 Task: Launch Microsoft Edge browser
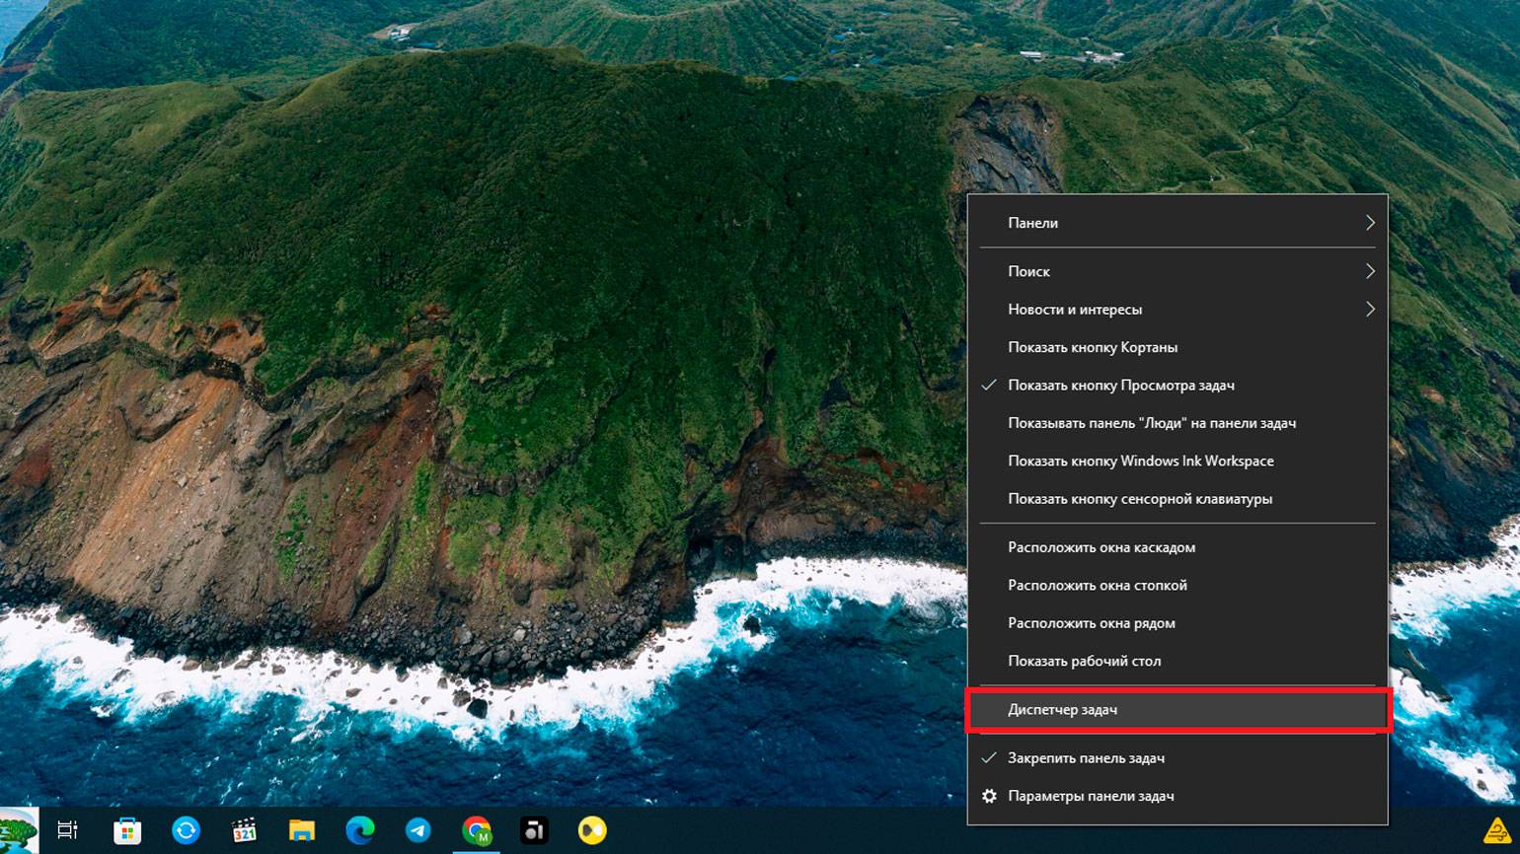point(360,830)
